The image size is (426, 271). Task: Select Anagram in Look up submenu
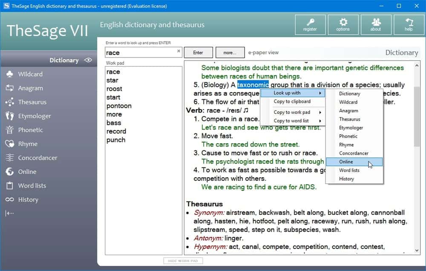click(354, 111)
